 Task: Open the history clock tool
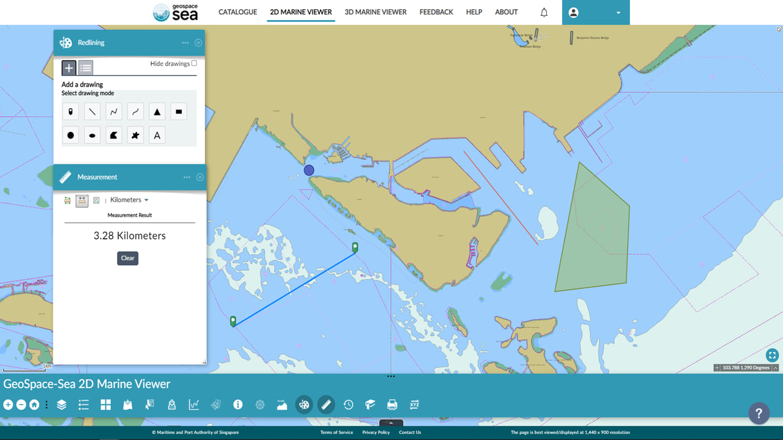click(348, 405)
